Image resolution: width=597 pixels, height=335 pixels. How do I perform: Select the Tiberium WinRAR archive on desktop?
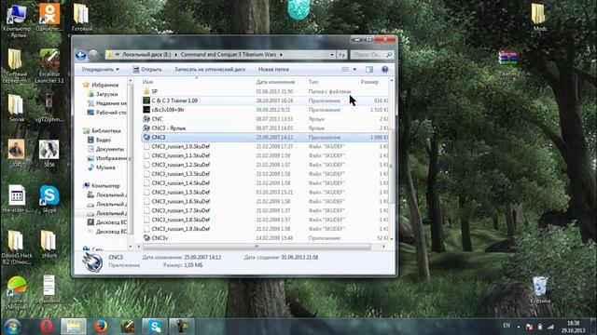point(507,63)
